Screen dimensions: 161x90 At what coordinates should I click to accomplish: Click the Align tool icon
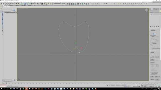point(65,4)
